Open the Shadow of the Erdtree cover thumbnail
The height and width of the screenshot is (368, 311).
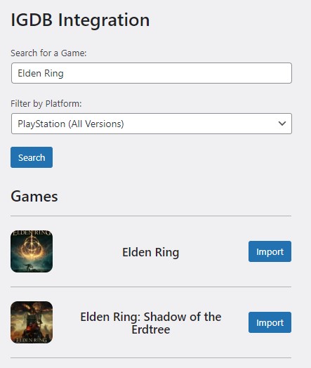(x=32, y=322)
